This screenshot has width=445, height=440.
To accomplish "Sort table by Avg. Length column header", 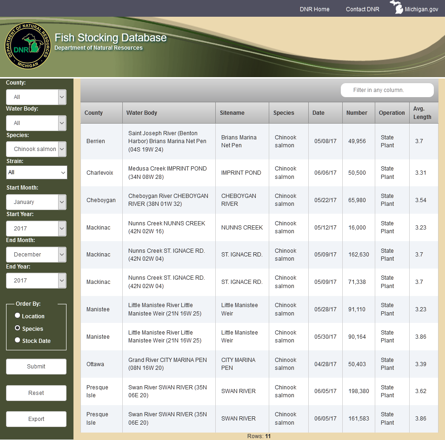I will (x=422, y=113).
